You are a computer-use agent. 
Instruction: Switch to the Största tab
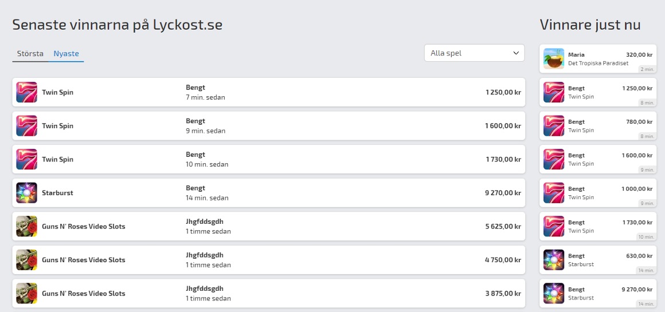point(30,54)
